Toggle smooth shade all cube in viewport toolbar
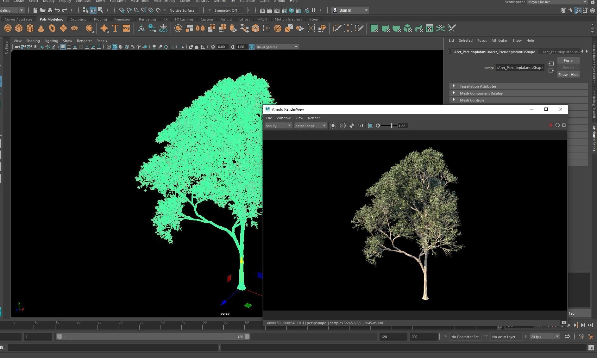 115,47
